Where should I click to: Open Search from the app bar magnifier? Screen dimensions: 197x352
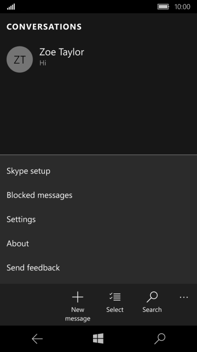point(152,297)
